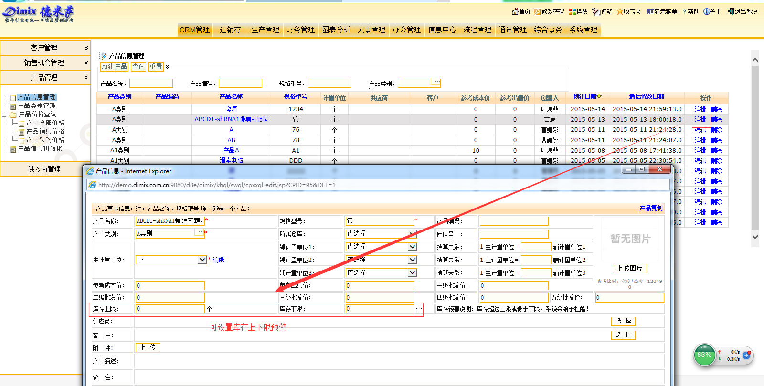
Task: Switch to the 图表分析 tab
Action: [x=336, y=30]
